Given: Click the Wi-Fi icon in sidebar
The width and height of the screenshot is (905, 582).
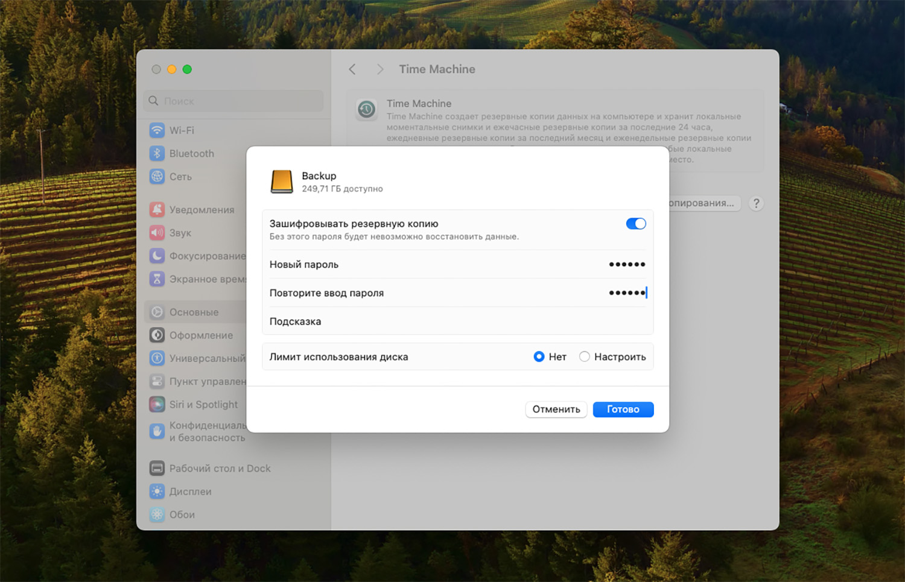Looking at the screenshot, I should (157, 130).
